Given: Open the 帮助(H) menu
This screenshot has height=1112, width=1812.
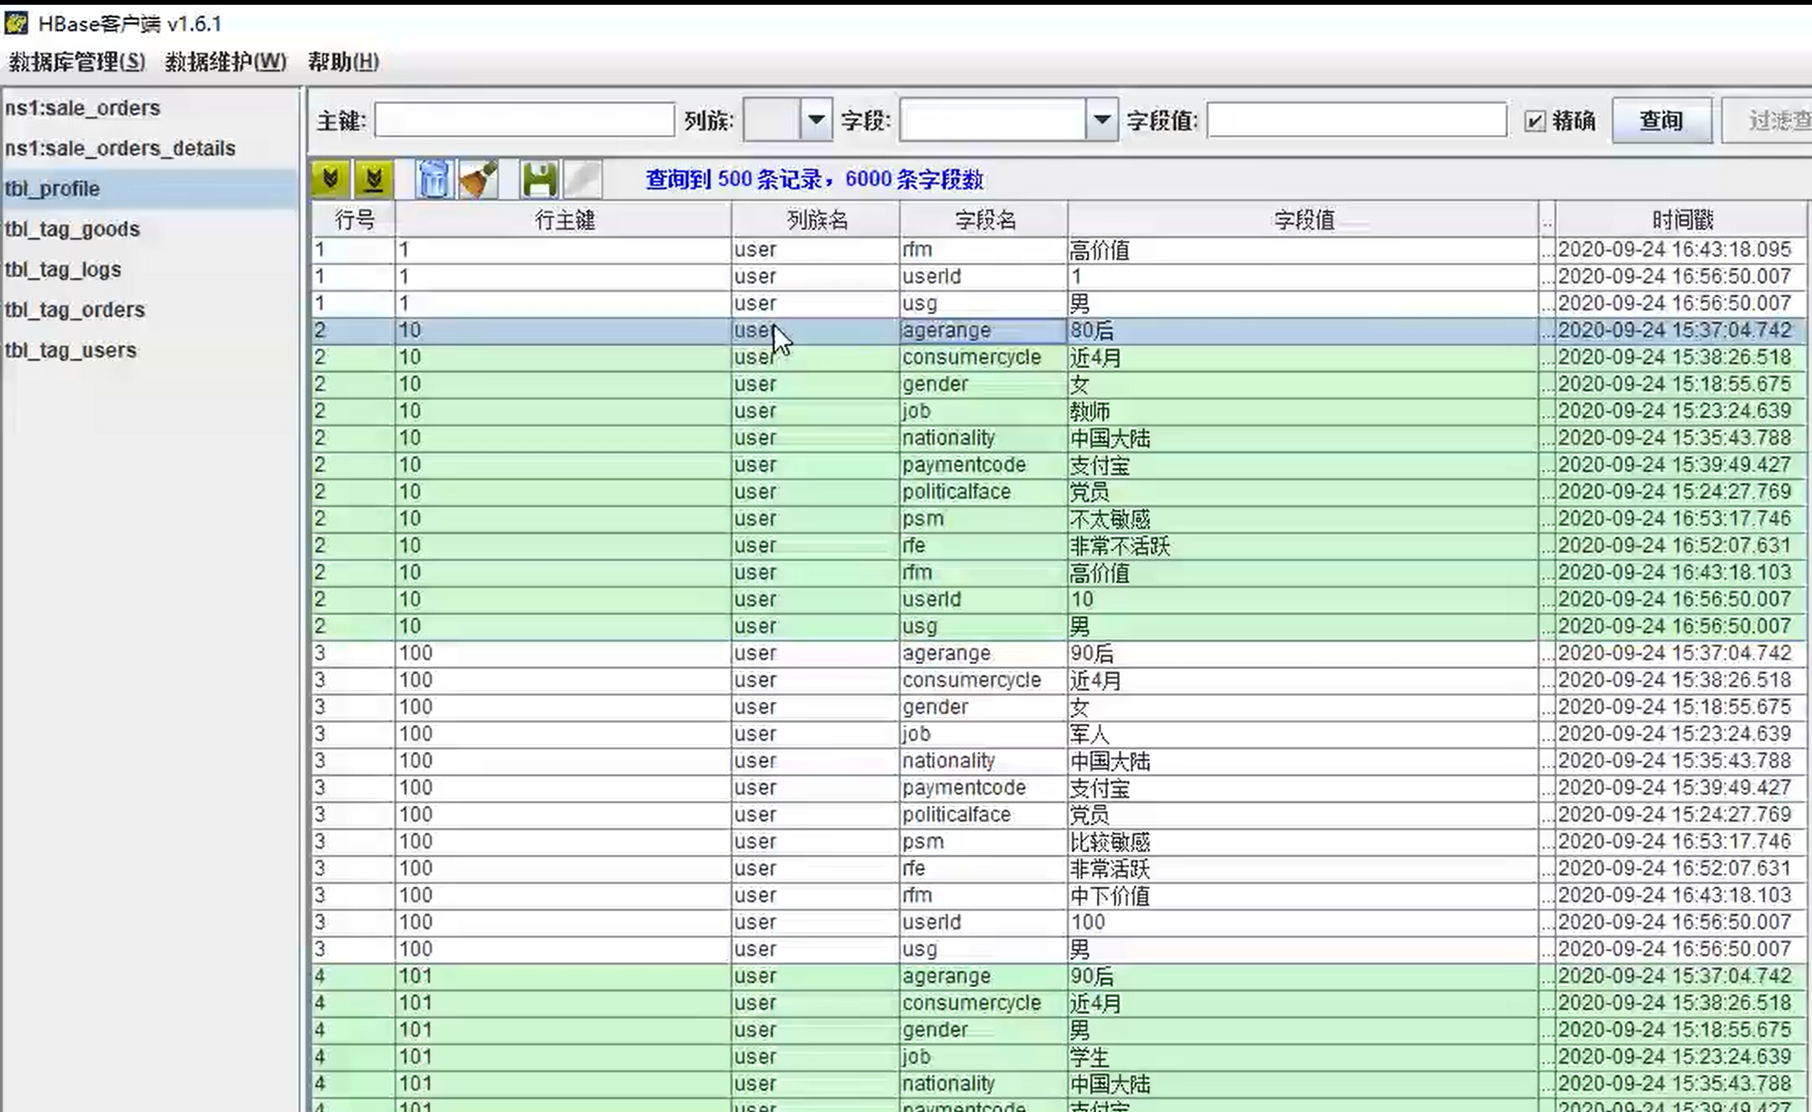Looking at the screenshot, I should click(x=343, y=62).
